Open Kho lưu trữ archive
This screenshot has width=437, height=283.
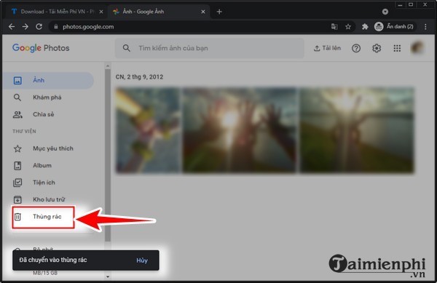(x=48, y=199)
